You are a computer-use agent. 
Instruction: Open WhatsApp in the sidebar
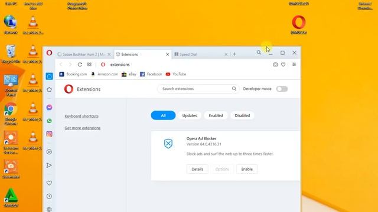coord(49,121)
